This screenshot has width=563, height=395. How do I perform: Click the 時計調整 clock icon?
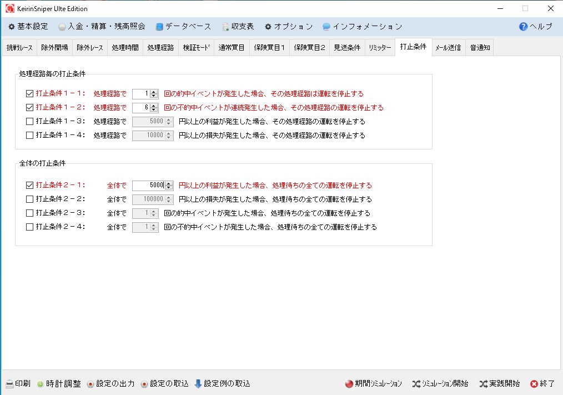point(40,384)
